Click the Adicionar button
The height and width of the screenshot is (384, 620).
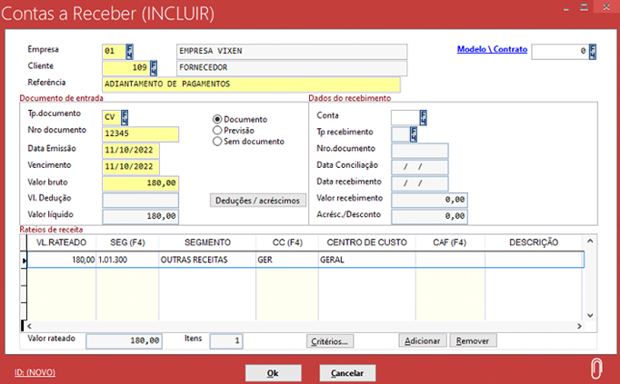coord(422,341)
